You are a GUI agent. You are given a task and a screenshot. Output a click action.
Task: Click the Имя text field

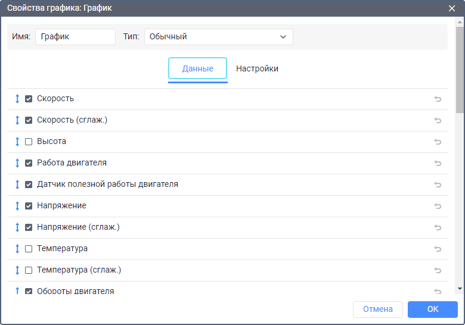tap(75, 36)
